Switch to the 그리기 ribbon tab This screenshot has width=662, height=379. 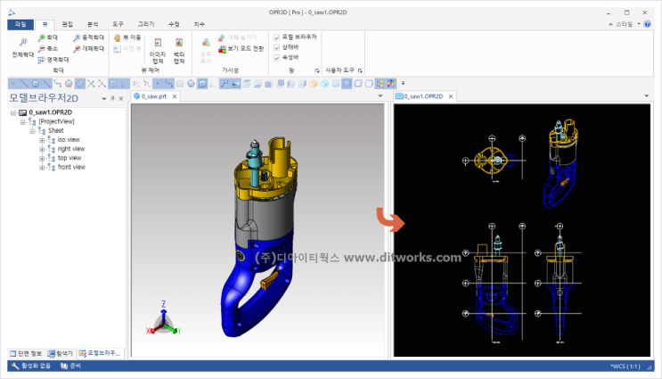tap(146, 24)
